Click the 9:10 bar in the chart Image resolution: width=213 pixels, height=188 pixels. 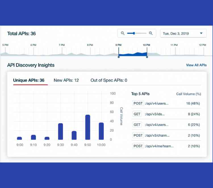click(x=34, y=137)
